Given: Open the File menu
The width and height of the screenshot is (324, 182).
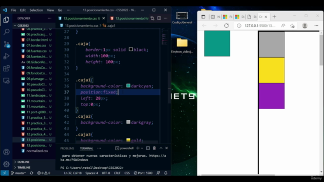Looking at the screenshot, I should click(14, 10).
